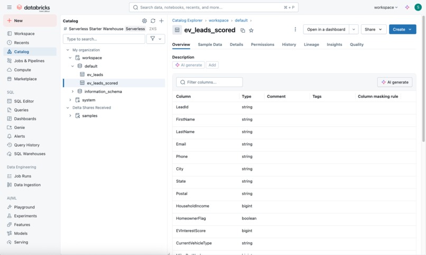426x255 pixels.
Task: Copy the ev_leads_scored table name
Action: (243, 31)
